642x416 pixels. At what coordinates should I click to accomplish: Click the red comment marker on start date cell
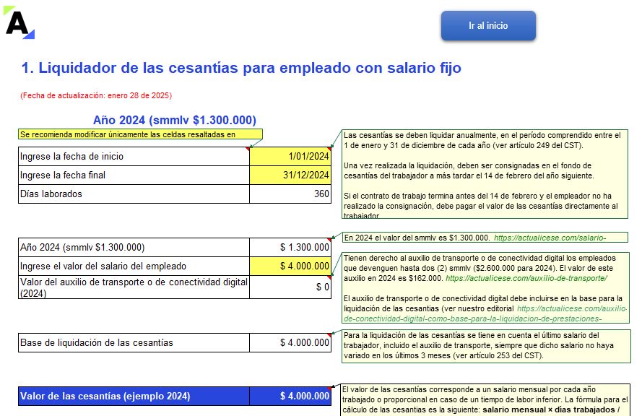329,149
